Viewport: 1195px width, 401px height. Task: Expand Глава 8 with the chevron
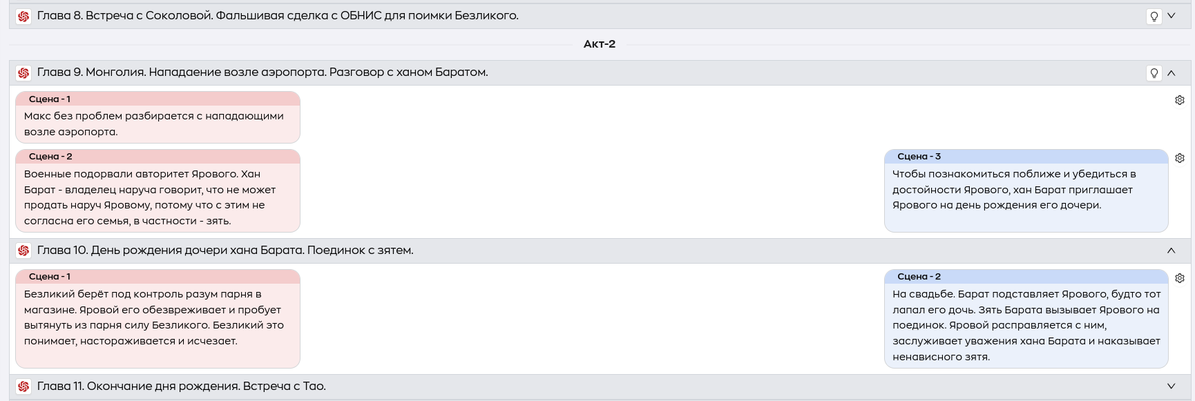[x=1172, y=15]
